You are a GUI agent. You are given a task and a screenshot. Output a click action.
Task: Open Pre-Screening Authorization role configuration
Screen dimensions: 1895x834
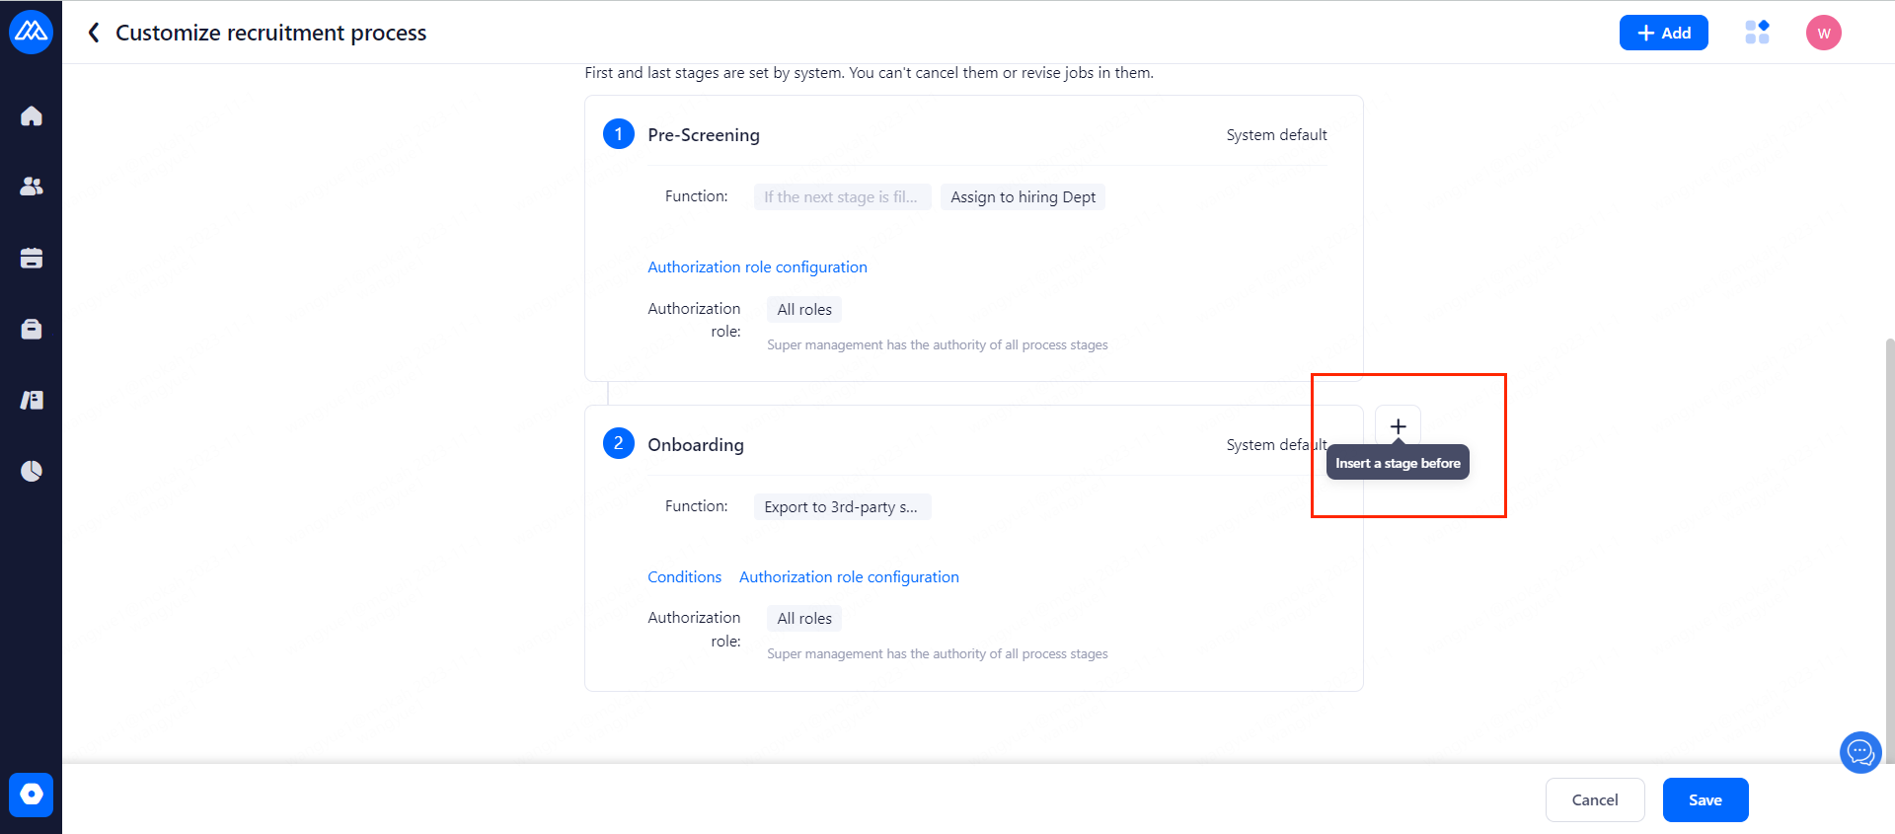click(x=757, y=267)
